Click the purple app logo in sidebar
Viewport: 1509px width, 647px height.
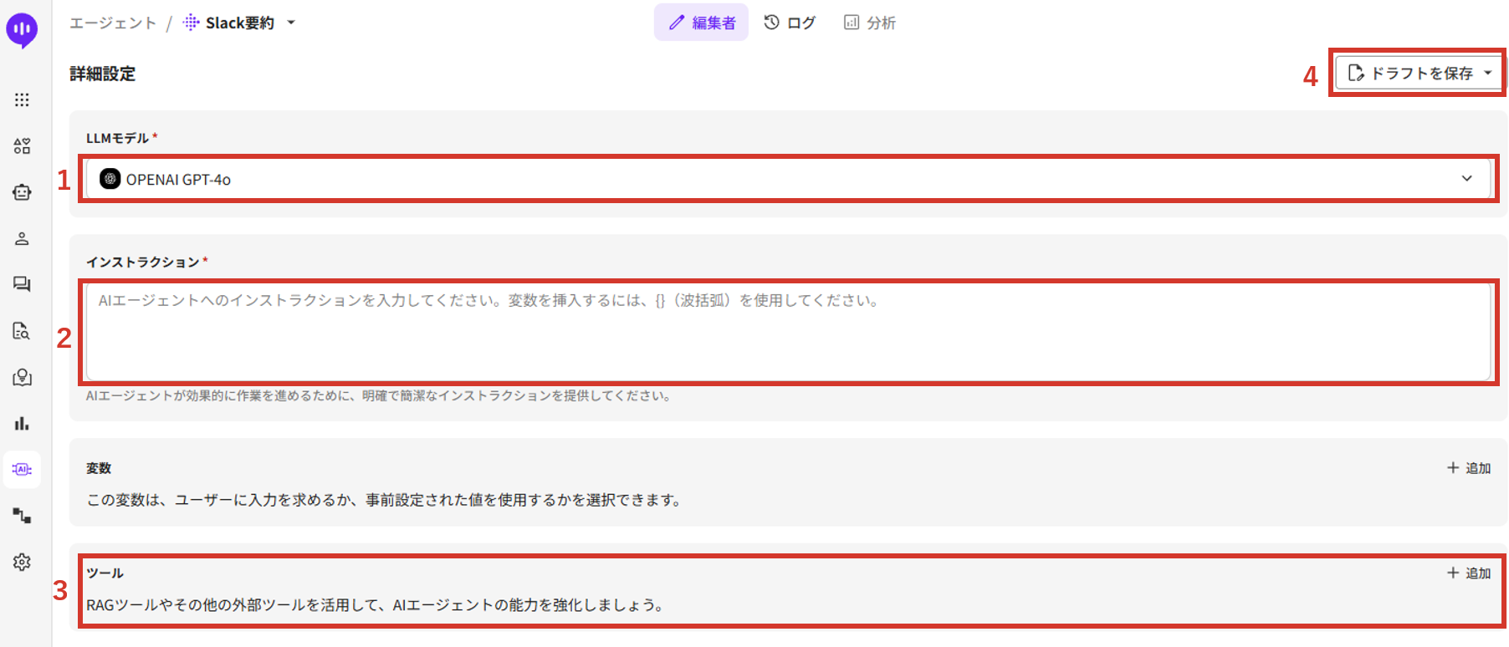(x=22, y=30)
